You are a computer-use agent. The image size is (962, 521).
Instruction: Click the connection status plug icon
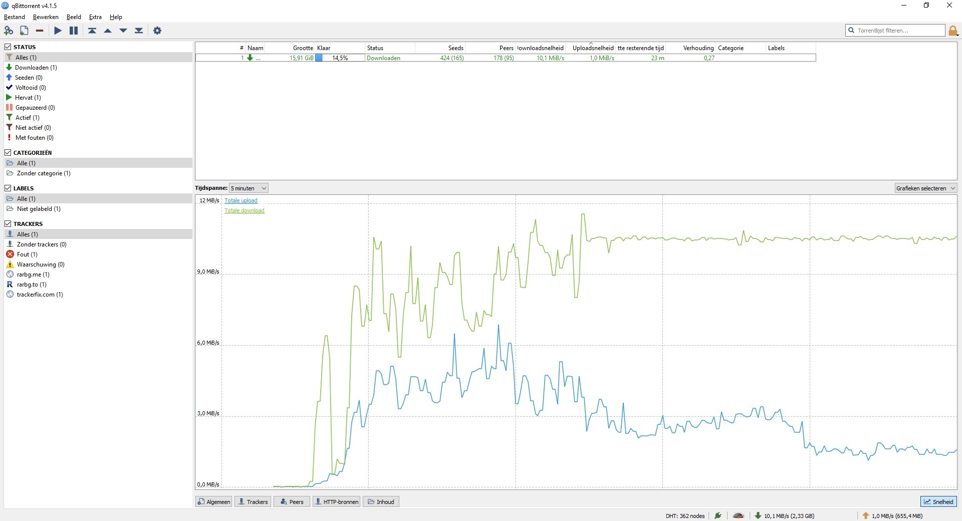pyautogui.click(x=718, y=515)
